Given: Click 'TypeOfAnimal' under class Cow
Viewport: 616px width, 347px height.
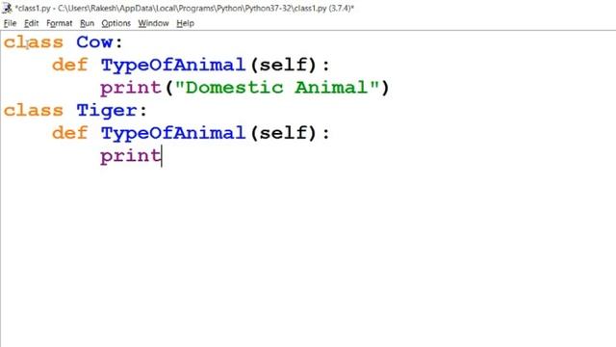Looking at the screenshot, I should (x=173, y=65).
